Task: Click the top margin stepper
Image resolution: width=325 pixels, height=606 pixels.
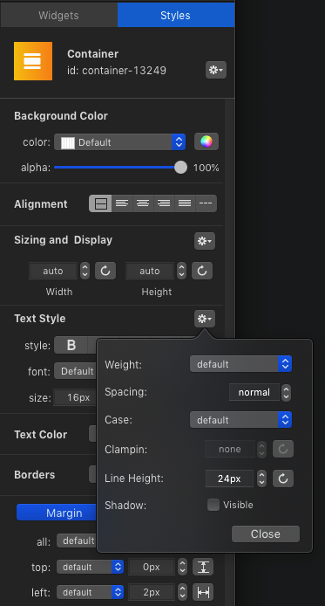Action: point(182,567)
